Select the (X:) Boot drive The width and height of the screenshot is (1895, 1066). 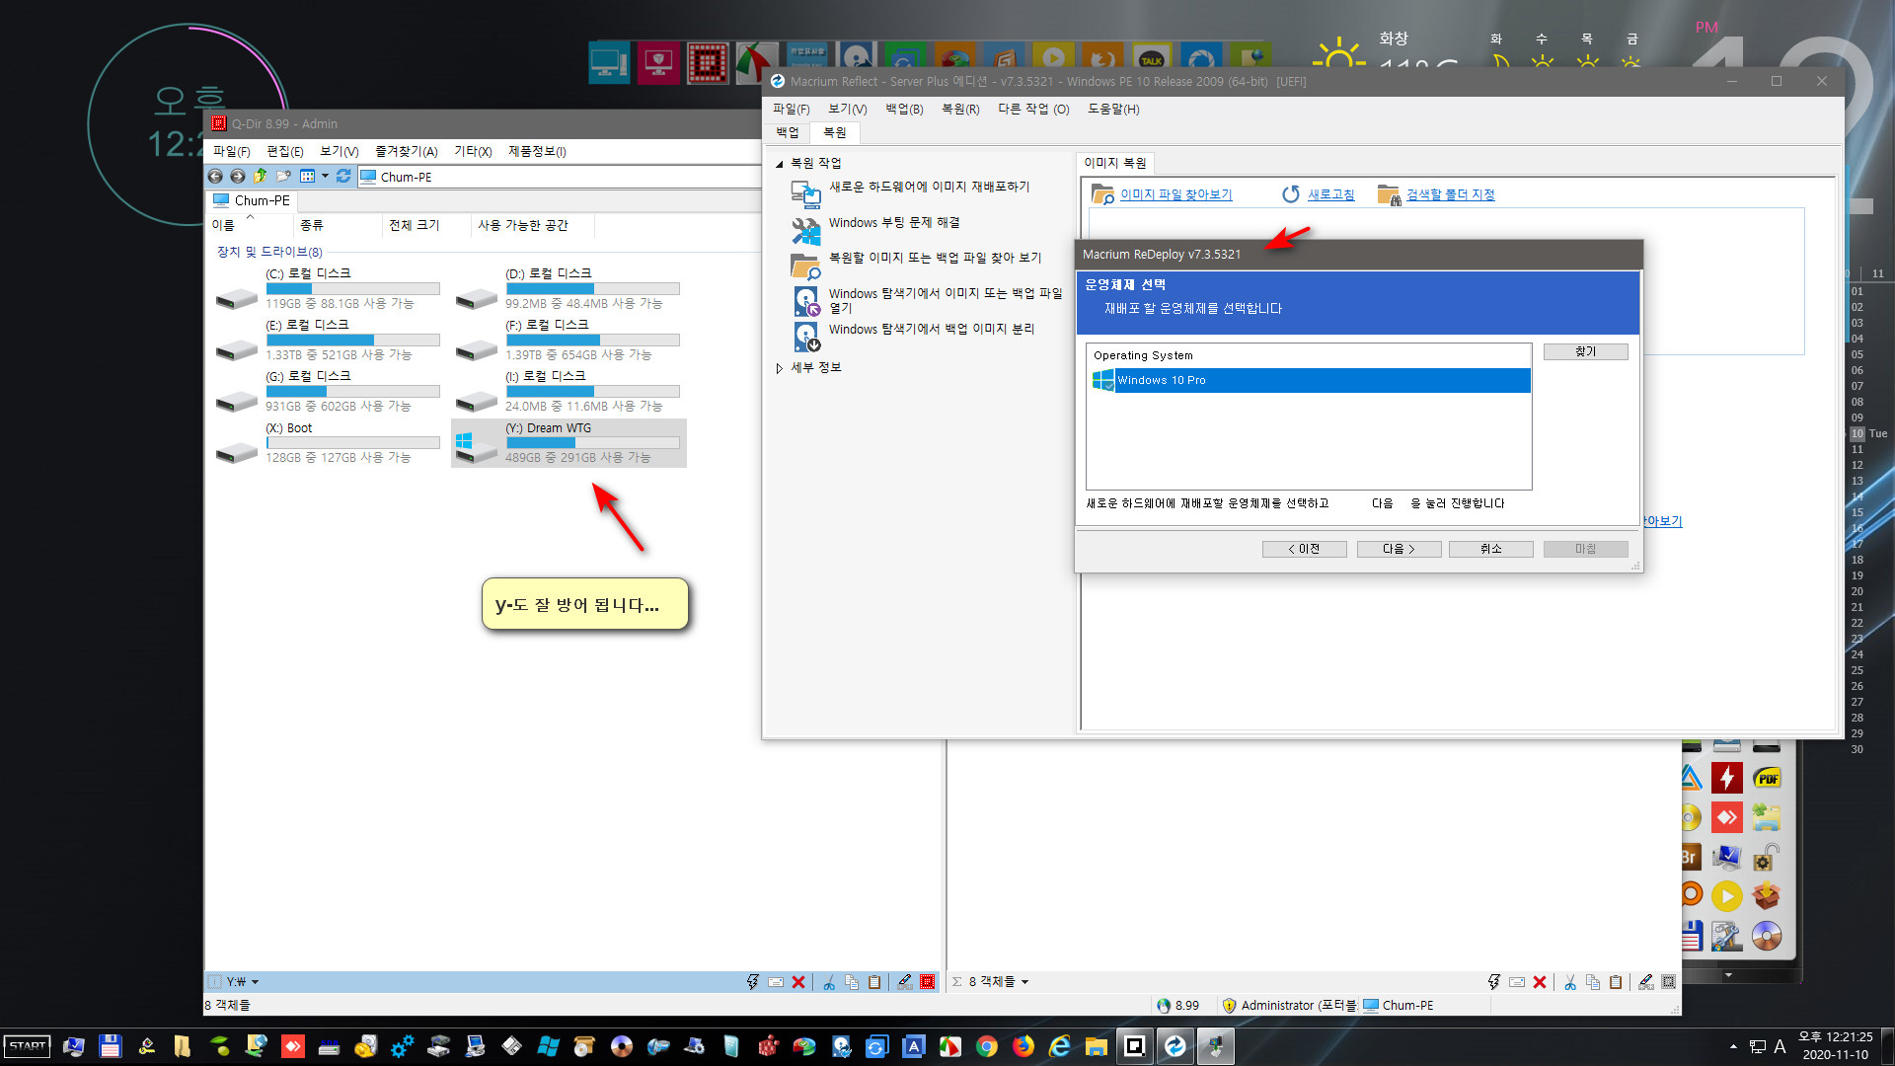point(328,442)
